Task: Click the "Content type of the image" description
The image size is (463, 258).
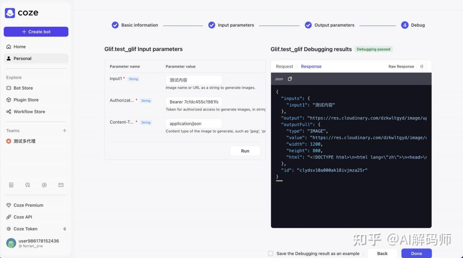Action: (x=216, y=131)
